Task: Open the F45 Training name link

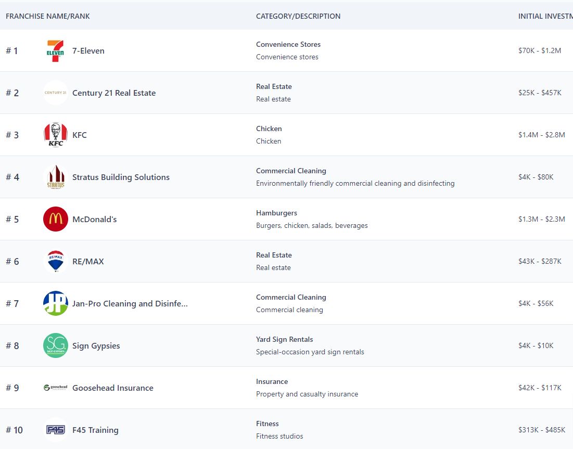Action: 95,430
